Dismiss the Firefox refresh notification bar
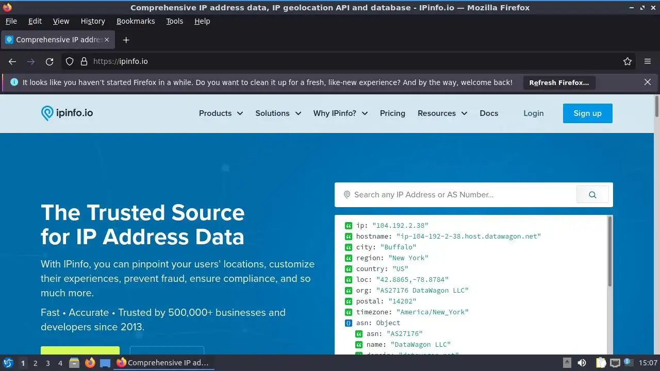This screenshot has width=660, height=371. click(648, 82)
